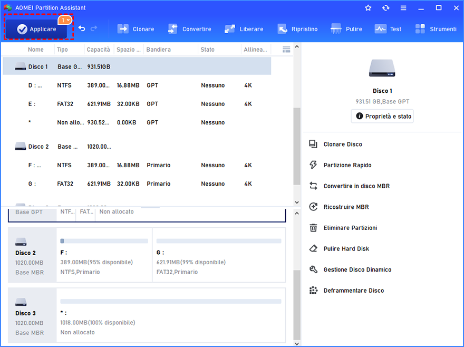Click the star favorites icon in title bar
This screenshot has width=464, height=347.
point(368,8)
